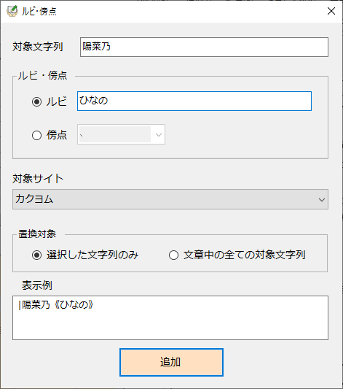Click the 選択した文字列のみ label
The width and height of the screenshot is (343, 389).
(92, 255)
